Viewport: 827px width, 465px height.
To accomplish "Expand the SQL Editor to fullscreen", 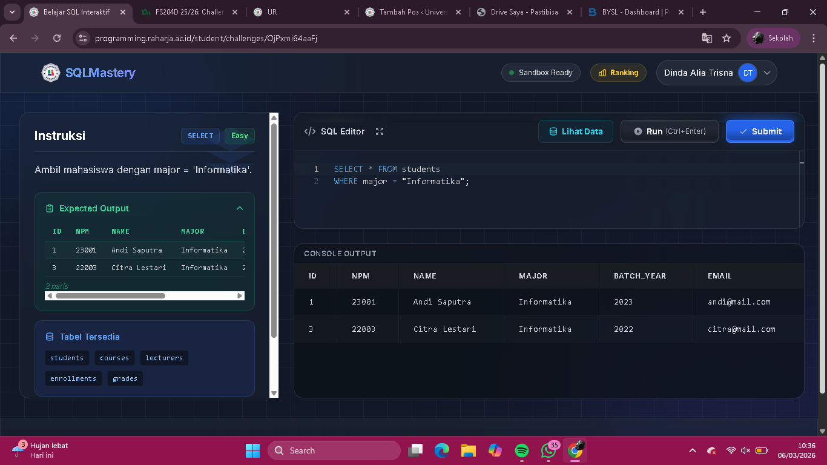I will click(380, 131).
